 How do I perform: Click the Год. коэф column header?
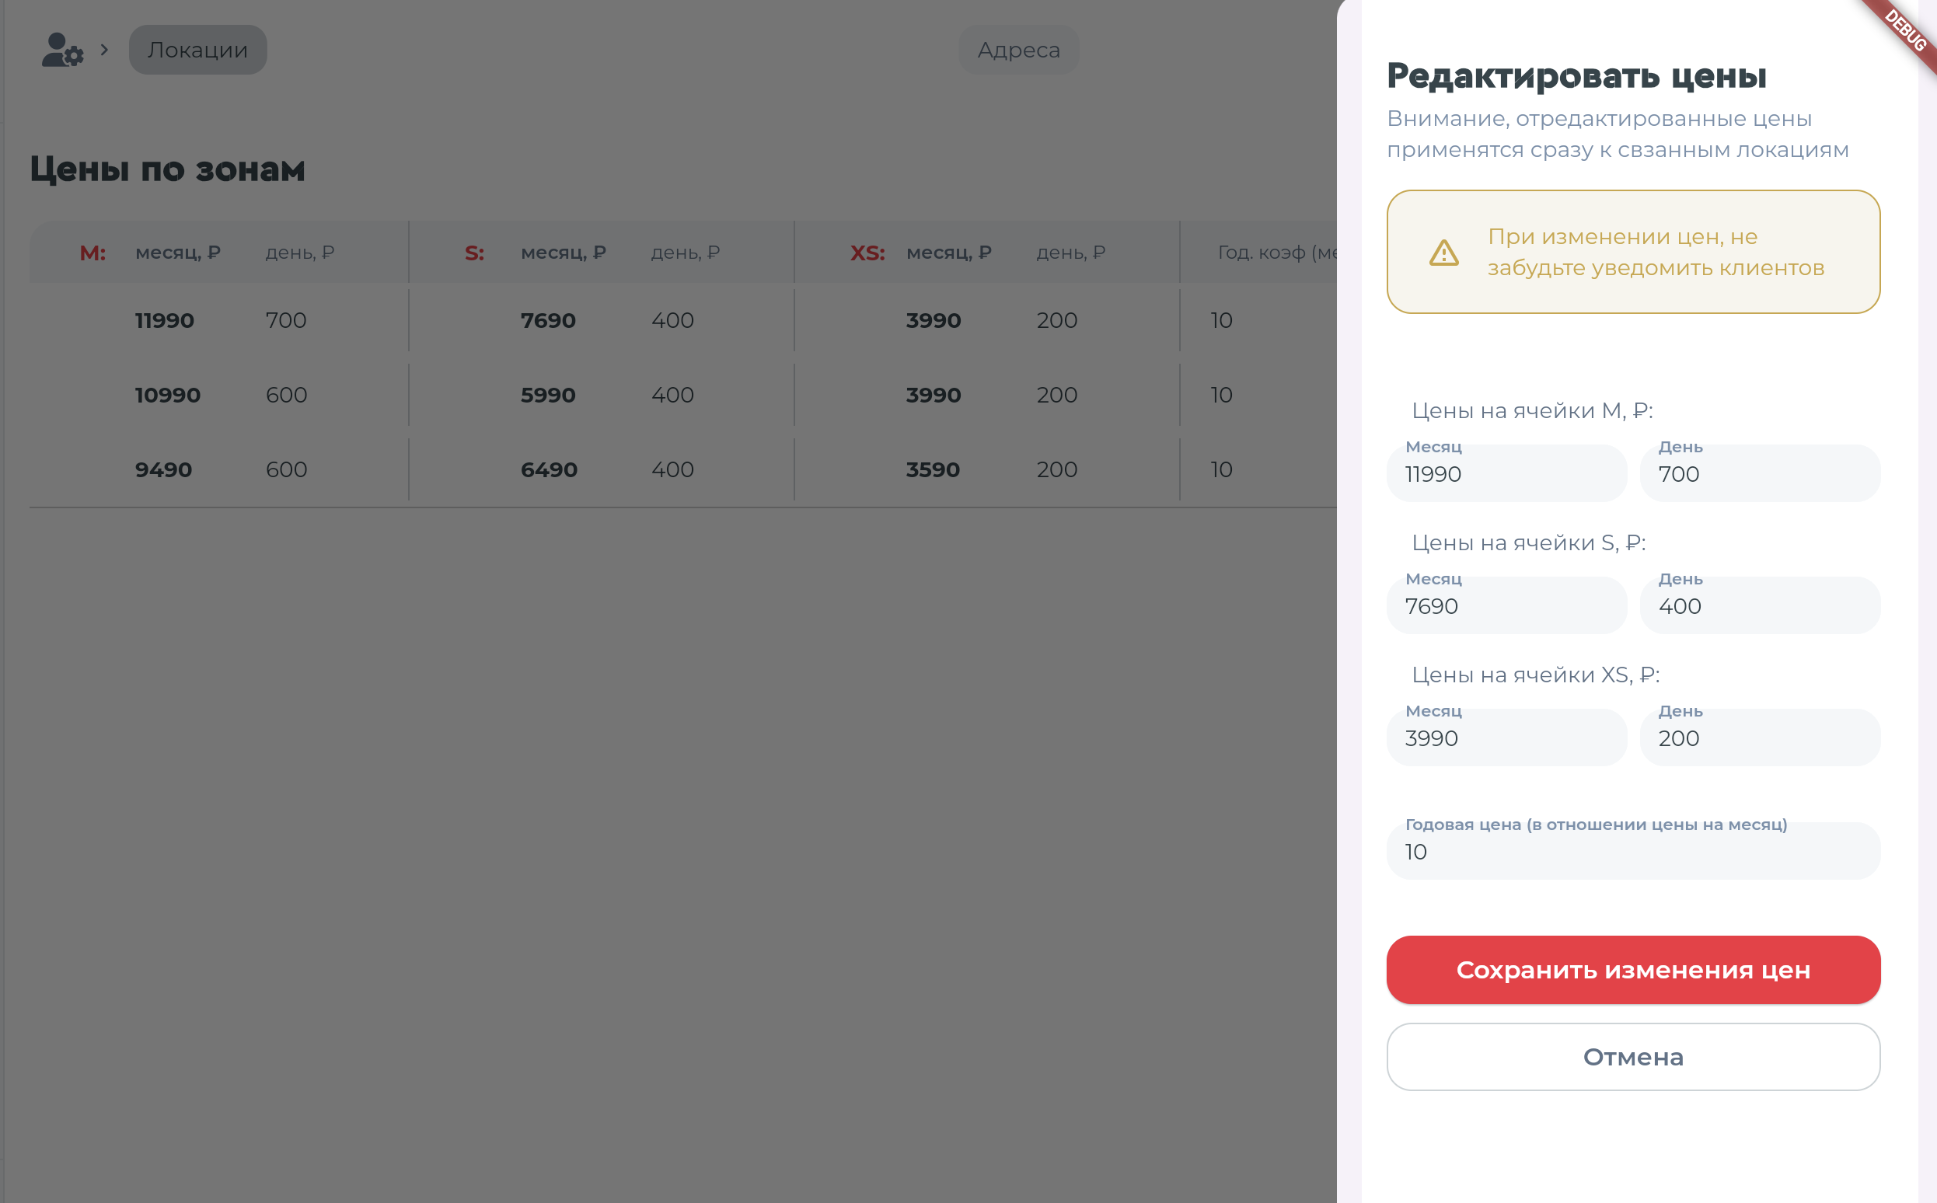point(1276,253)
